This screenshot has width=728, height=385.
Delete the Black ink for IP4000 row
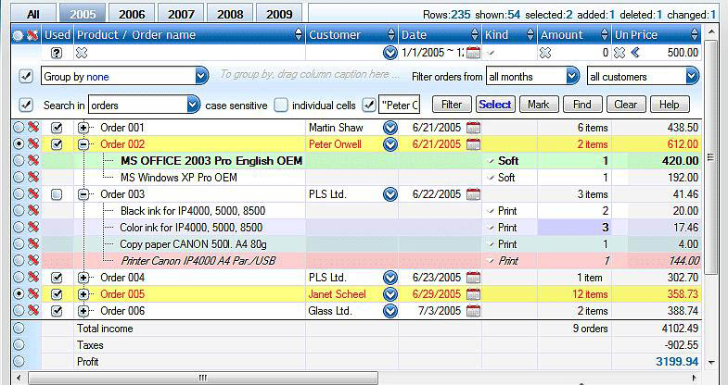[33, 210]
